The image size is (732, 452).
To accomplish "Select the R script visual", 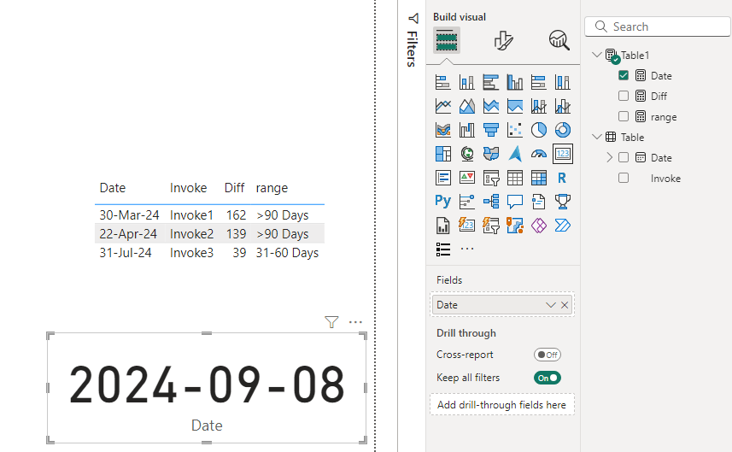I will [563, 178].
